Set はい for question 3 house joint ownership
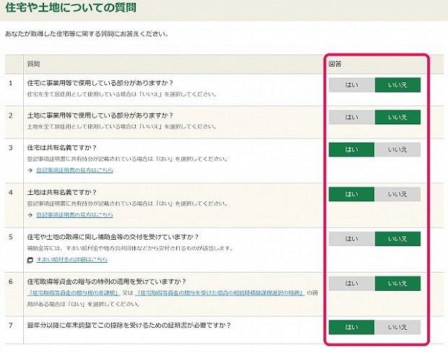The image size is (448, 353). point(351,149)
